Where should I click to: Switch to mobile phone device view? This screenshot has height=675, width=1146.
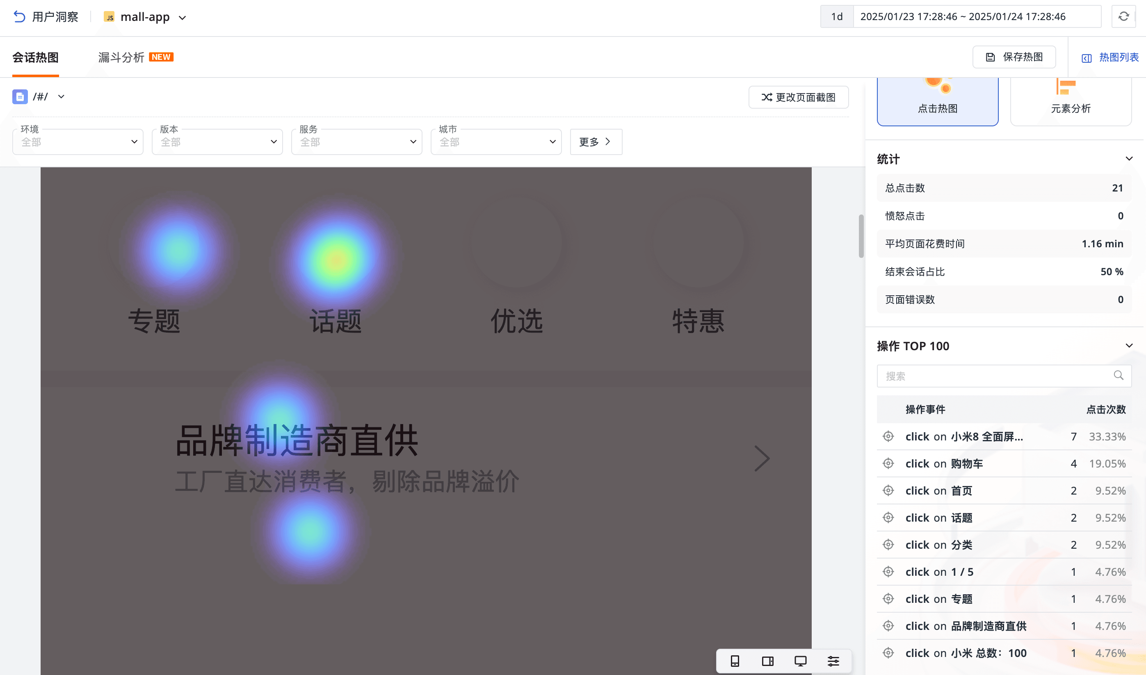coord(735,661)
